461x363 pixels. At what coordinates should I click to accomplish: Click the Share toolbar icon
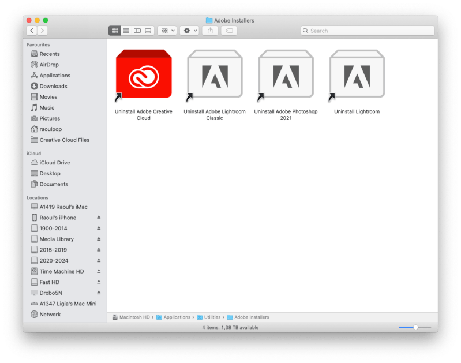tap(210, 31)
